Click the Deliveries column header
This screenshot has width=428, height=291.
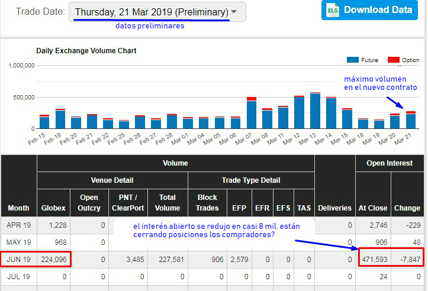click(335, 208)
